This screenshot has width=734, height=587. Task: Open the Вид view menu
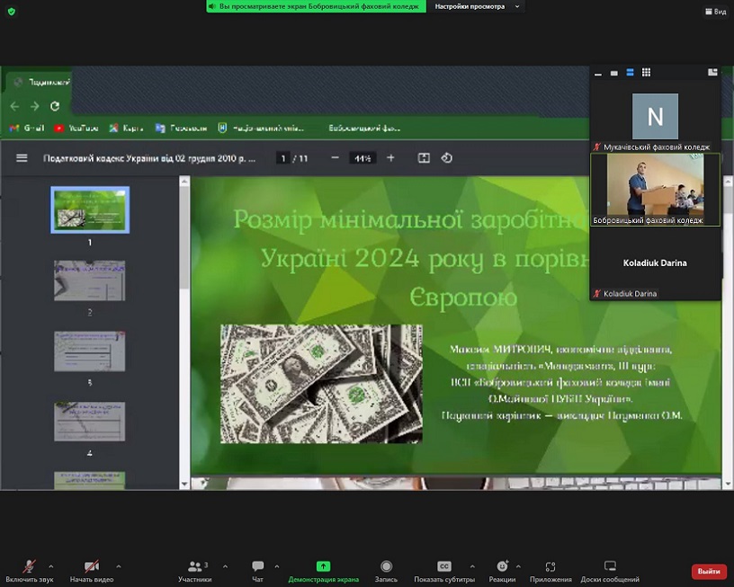click(x=716, y=11)
